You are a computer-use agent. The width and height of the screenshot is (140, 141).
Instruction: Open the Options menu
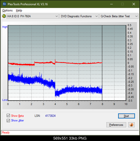click(x=7, y=10)
